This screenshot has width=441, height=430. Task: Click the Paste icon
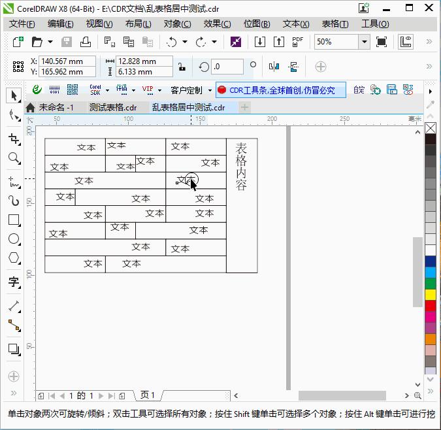[x=148, y=42]
